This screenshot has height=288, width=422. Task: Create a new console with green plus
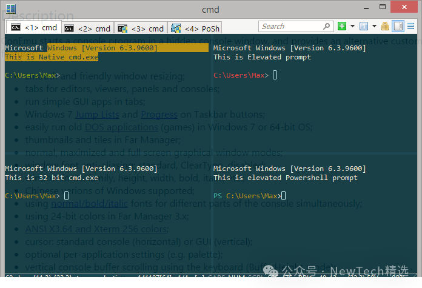(342, 26)
